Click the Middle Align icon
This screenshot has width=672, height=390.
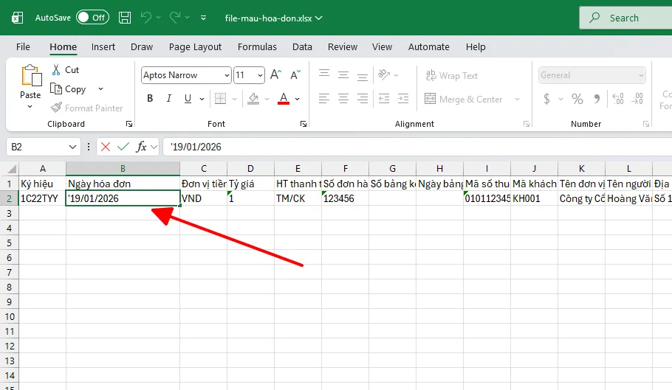[x=343, y=75]
